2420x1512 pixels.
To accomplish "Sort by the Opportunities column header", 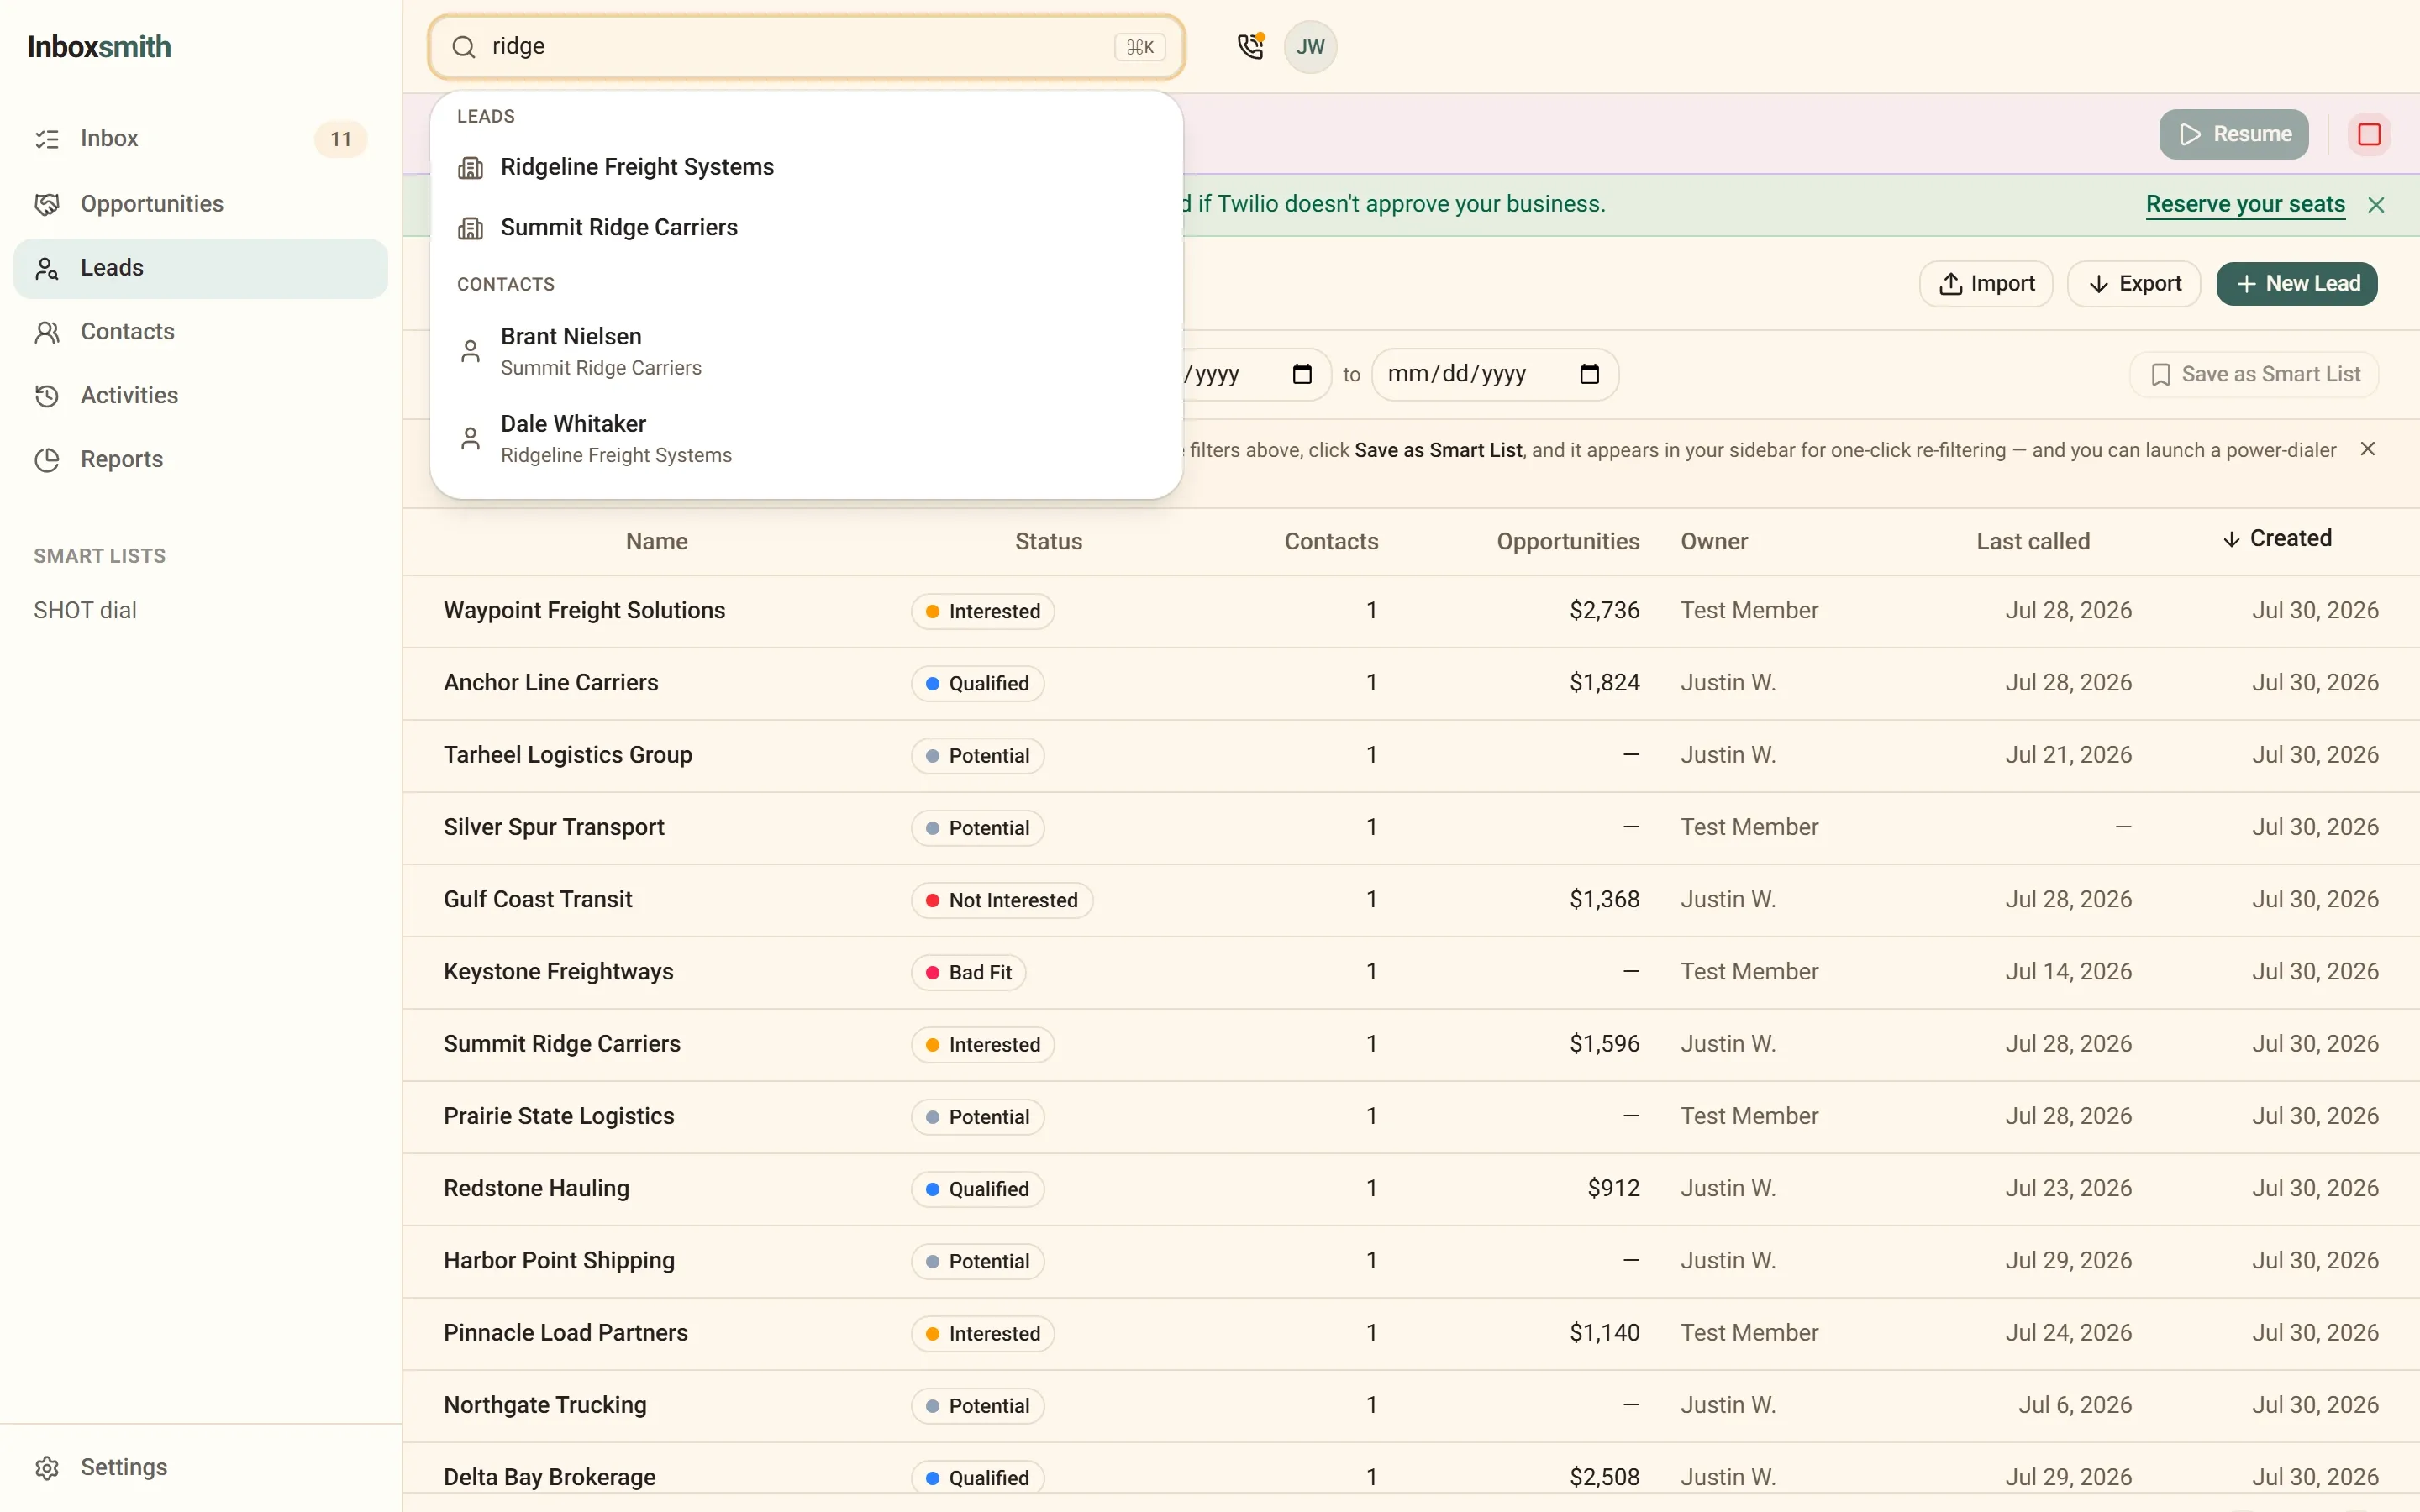I will point(1568,542).
